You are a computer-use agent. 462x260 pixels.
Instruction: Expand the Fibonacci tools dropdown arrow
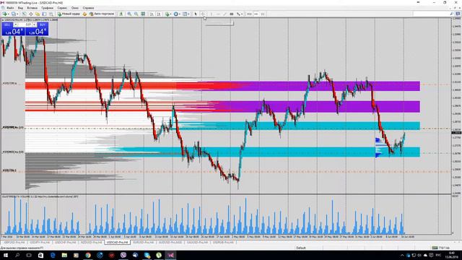click(242, 14)
